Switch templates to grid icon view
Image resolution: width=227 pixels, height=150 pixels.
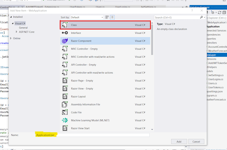tap(107, 17)
